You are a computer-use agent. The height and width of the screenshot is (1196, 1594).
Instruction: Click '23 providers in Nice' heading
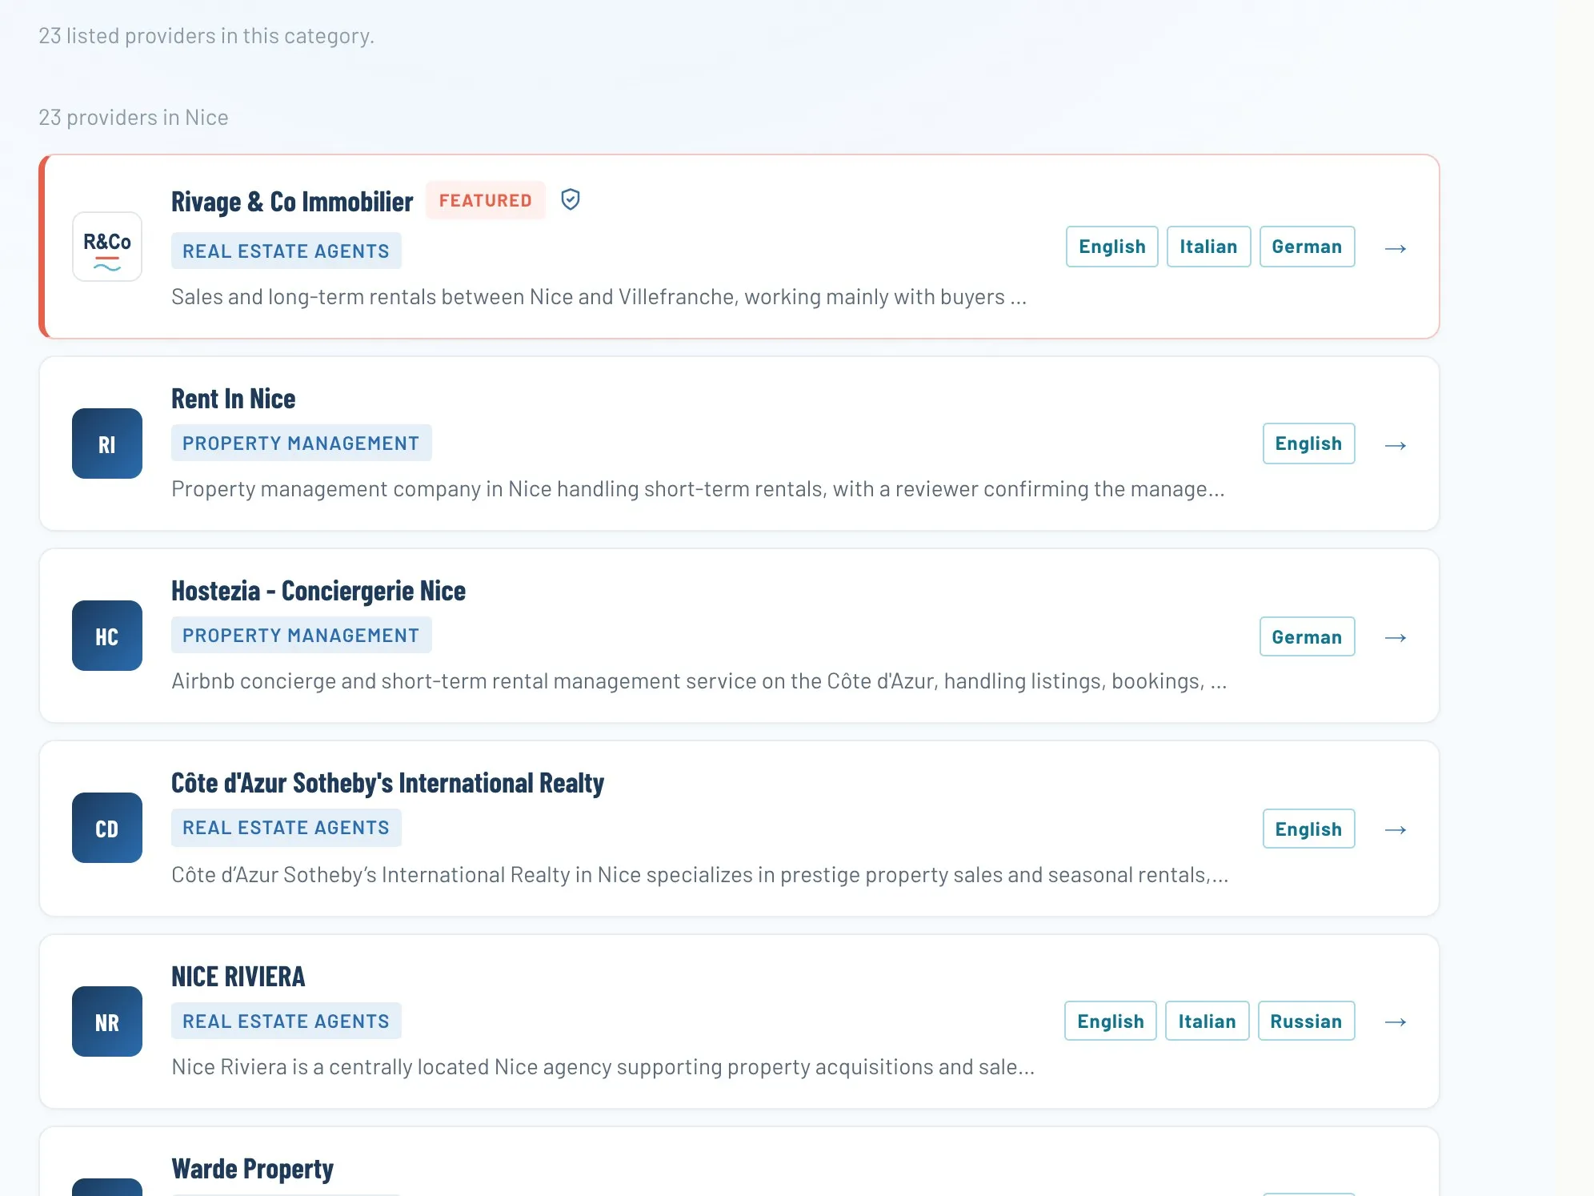[x=134, y=118]
